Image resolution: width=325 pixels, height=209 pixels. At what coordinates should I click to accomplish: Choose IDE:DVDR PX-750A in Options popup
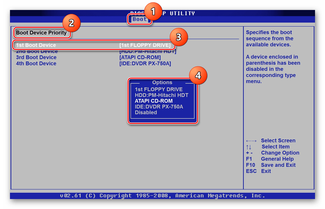point(159,107)
